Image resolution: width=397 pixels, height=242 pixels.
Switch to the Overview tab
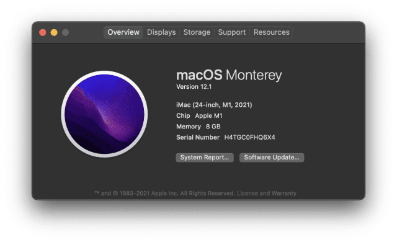[123, 32]
